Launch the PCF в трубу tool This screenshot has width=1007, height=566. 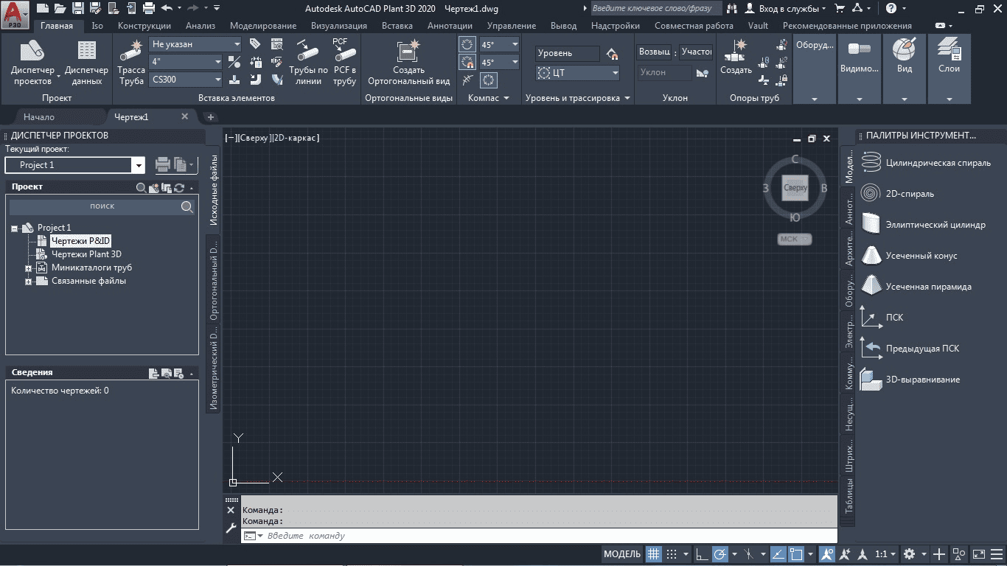344,62
